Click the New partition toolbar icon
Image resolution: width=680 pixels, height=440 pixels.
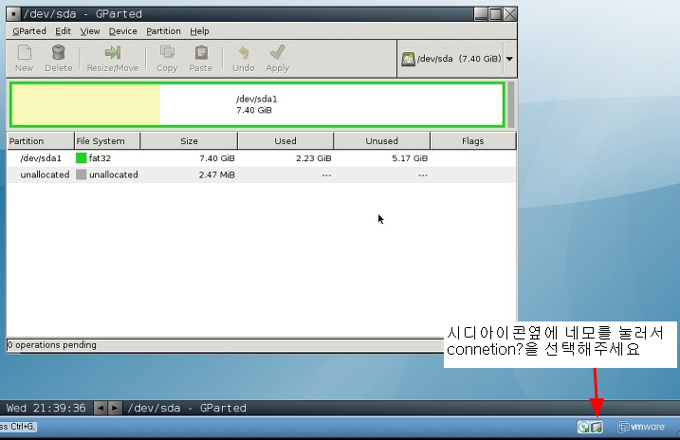[25, 53]
